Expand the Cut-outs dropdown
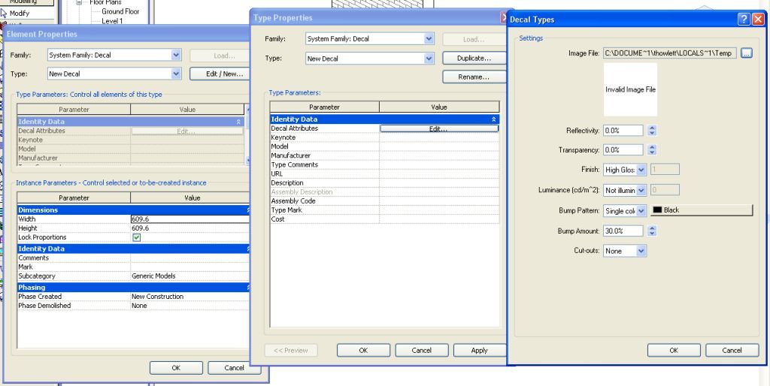The height and width of the screenshot is (386, 770). [641, 251]
